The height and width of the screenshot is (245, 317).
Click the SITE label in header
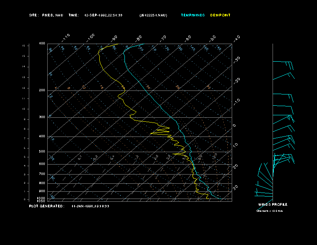[34, 15]
